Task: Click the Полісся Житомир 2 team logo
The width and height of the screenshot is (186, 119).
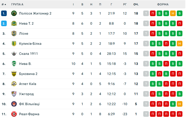Action: tap(14, 13)
